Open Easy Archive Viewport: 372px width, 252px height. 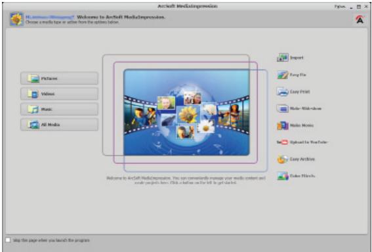coord(296,159)
